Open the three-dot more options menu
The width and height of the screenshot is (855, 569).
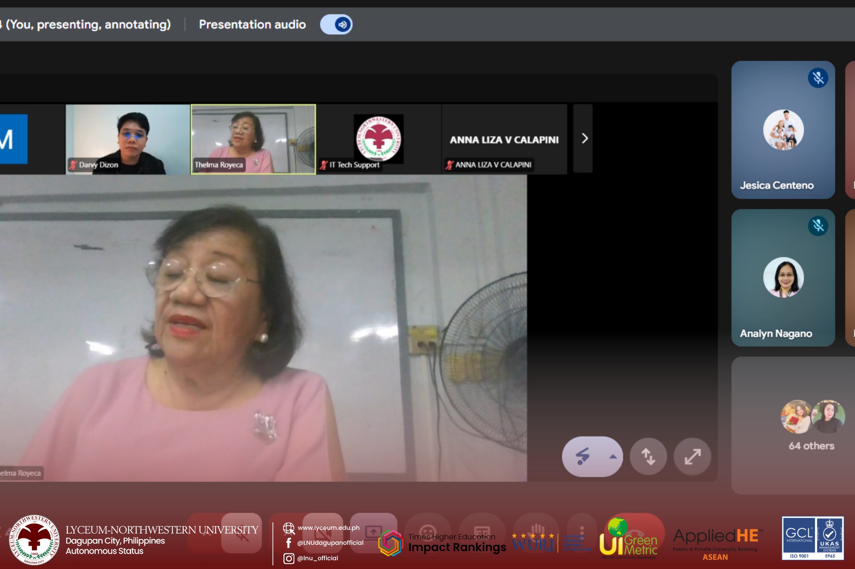coord(582,533)
